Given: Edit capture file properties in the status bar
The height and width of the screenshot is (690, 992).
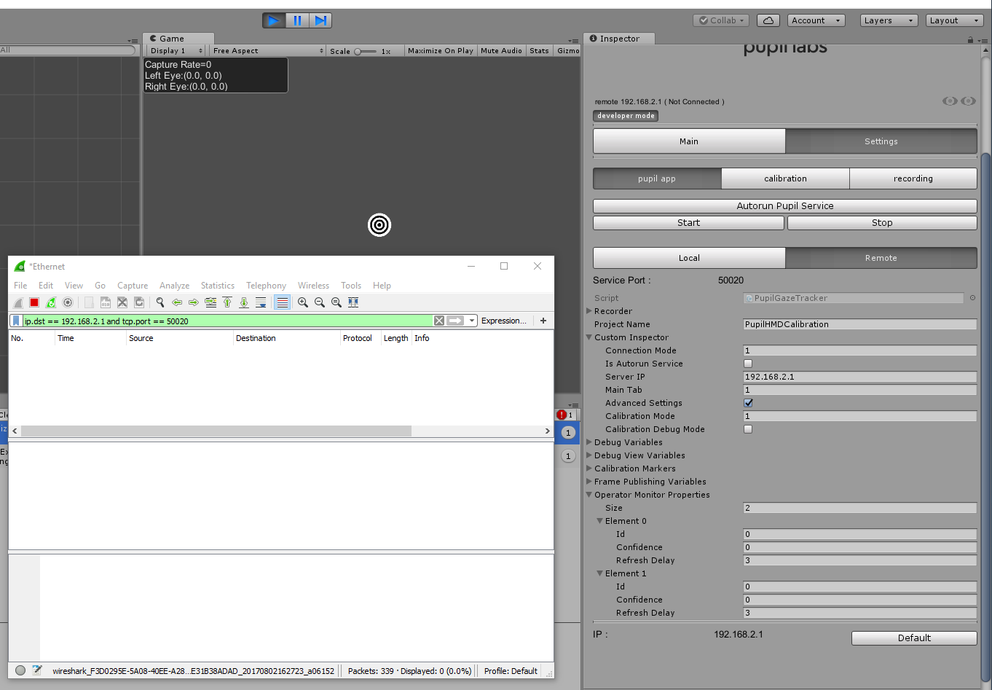Looking at the screenshot, I should click(x=37, y=671).
